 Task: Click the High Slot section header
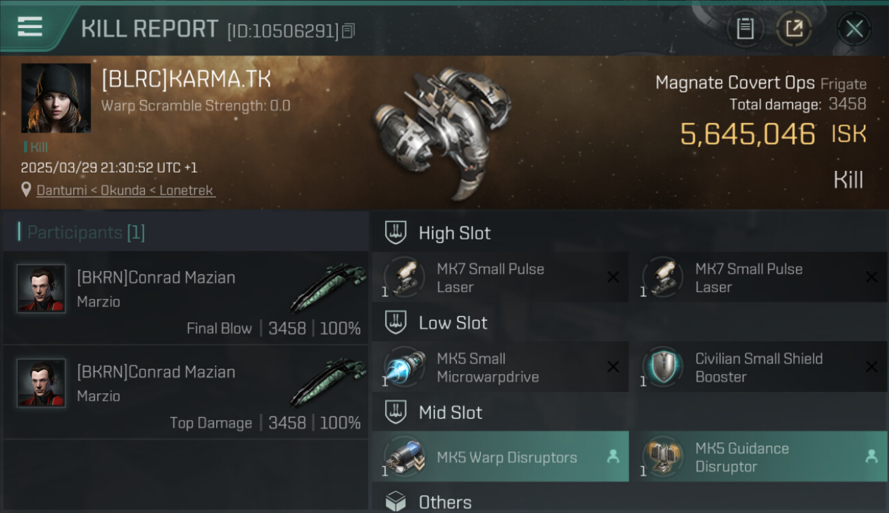(x=454, y=233)
